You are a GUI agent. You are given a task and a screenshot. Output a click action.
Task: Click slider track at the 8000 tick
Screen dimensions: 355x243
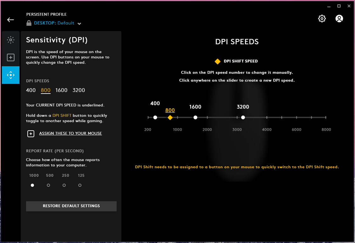(x=326, y=117)
